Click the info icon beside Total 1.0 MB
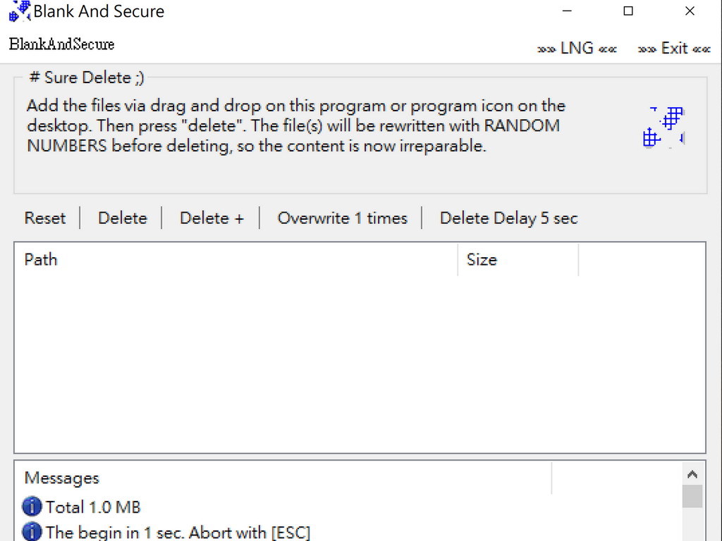The image size is (722, 541). (32, 506)
